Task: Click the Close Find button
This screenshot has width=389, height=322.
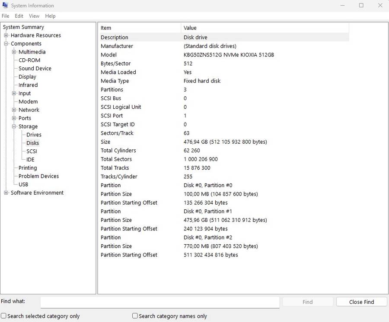Action: [x=361, y=302]
